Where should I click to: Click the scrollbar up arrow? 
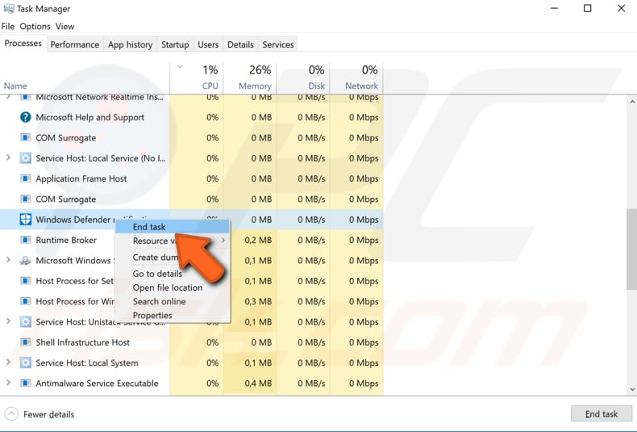point(632,102)
